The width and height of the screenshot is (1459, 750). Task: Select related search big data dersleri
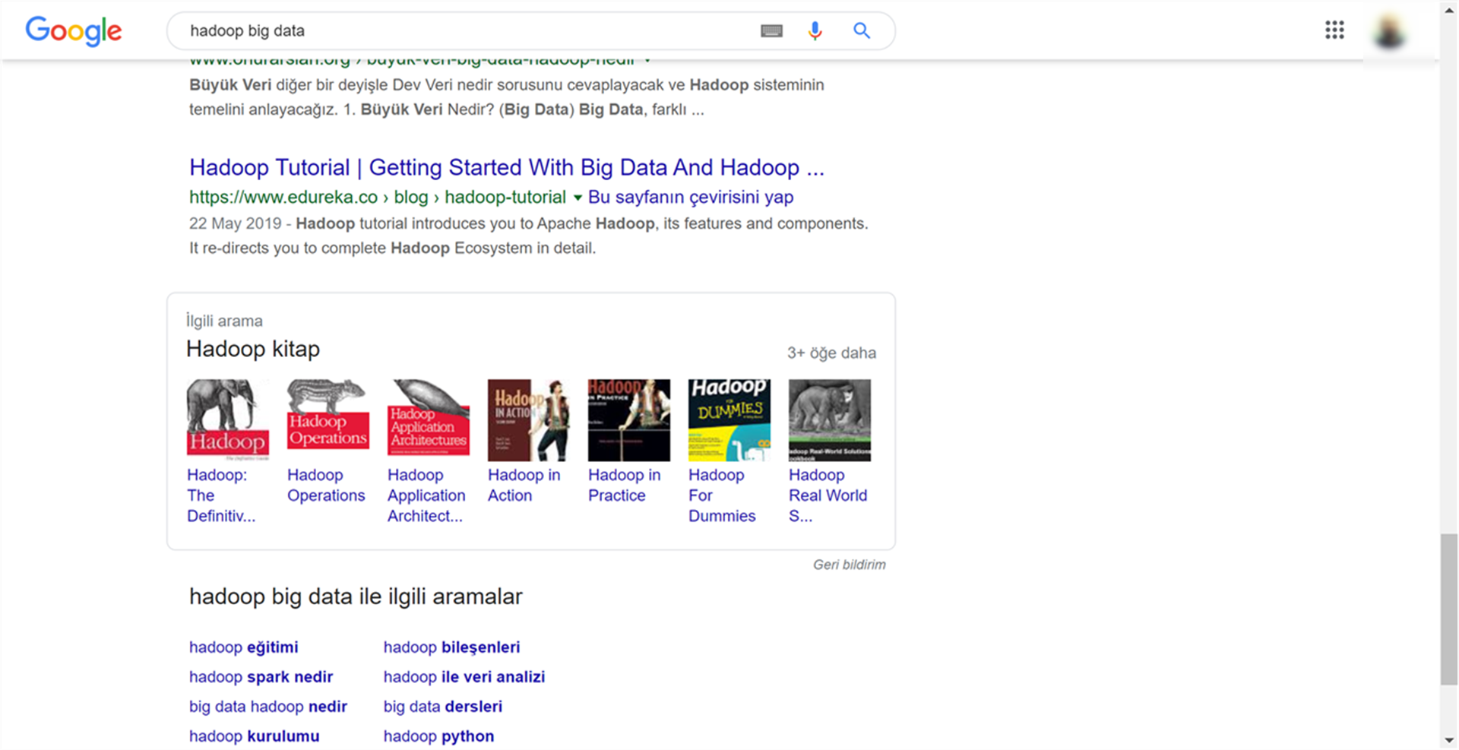(443, 707)
